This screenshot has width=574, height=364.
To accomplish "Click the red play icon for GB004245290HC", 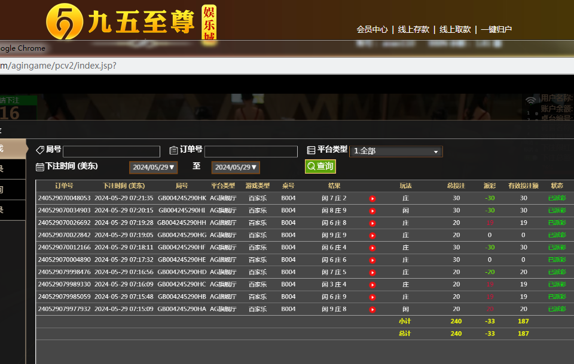I will point(373,285).
